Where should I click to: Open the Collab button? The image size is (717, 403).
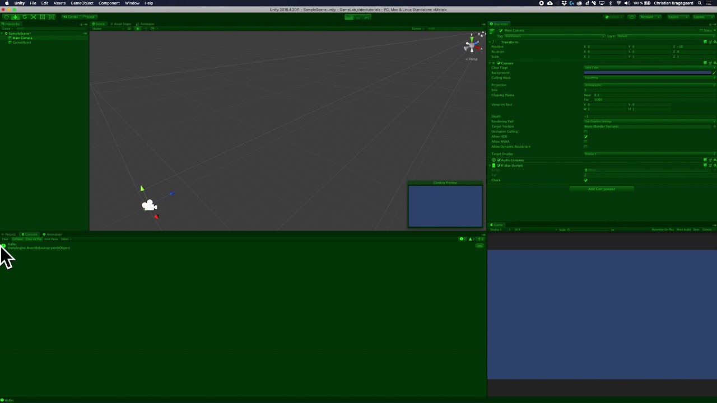point(614,17)
